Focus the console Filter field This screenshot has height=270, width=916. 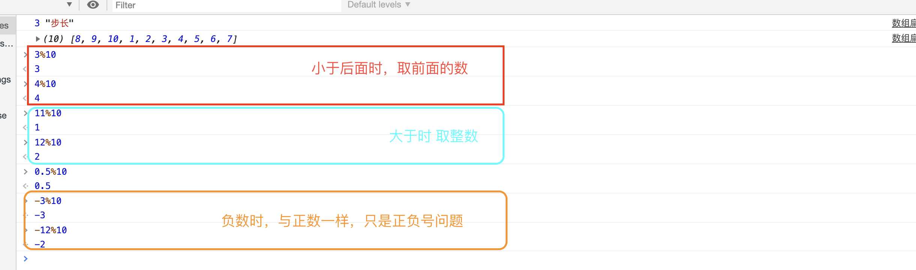pos(227,5)
